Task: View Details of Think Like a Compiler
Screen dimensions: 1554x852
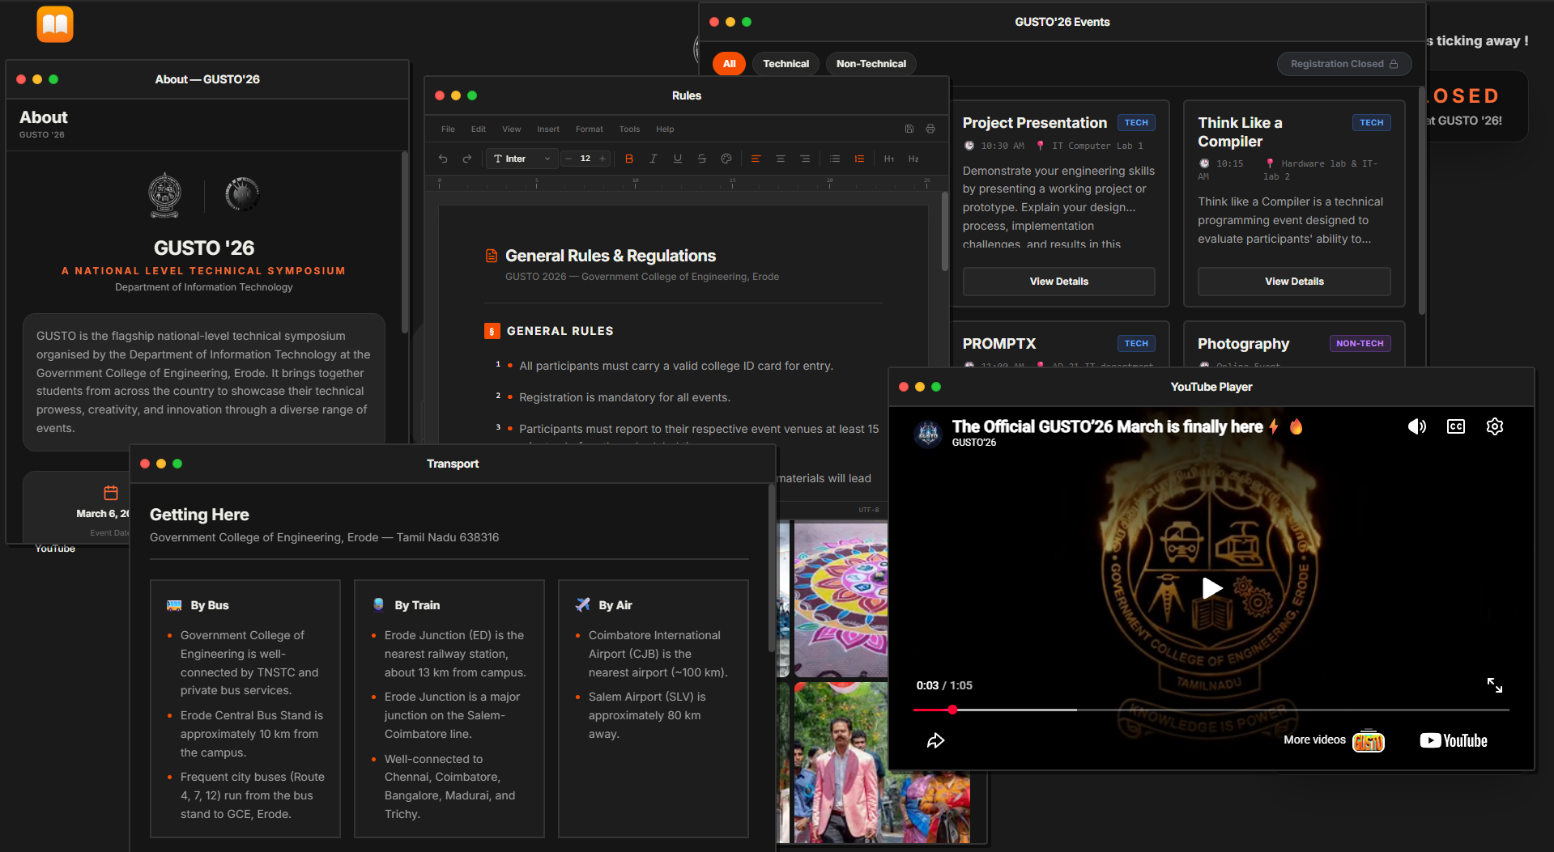Action: click(1294, 282)
